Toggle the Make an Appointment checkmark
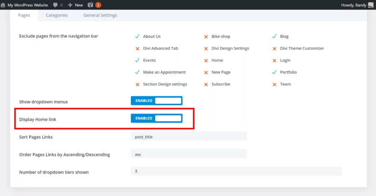 (137, 72)
